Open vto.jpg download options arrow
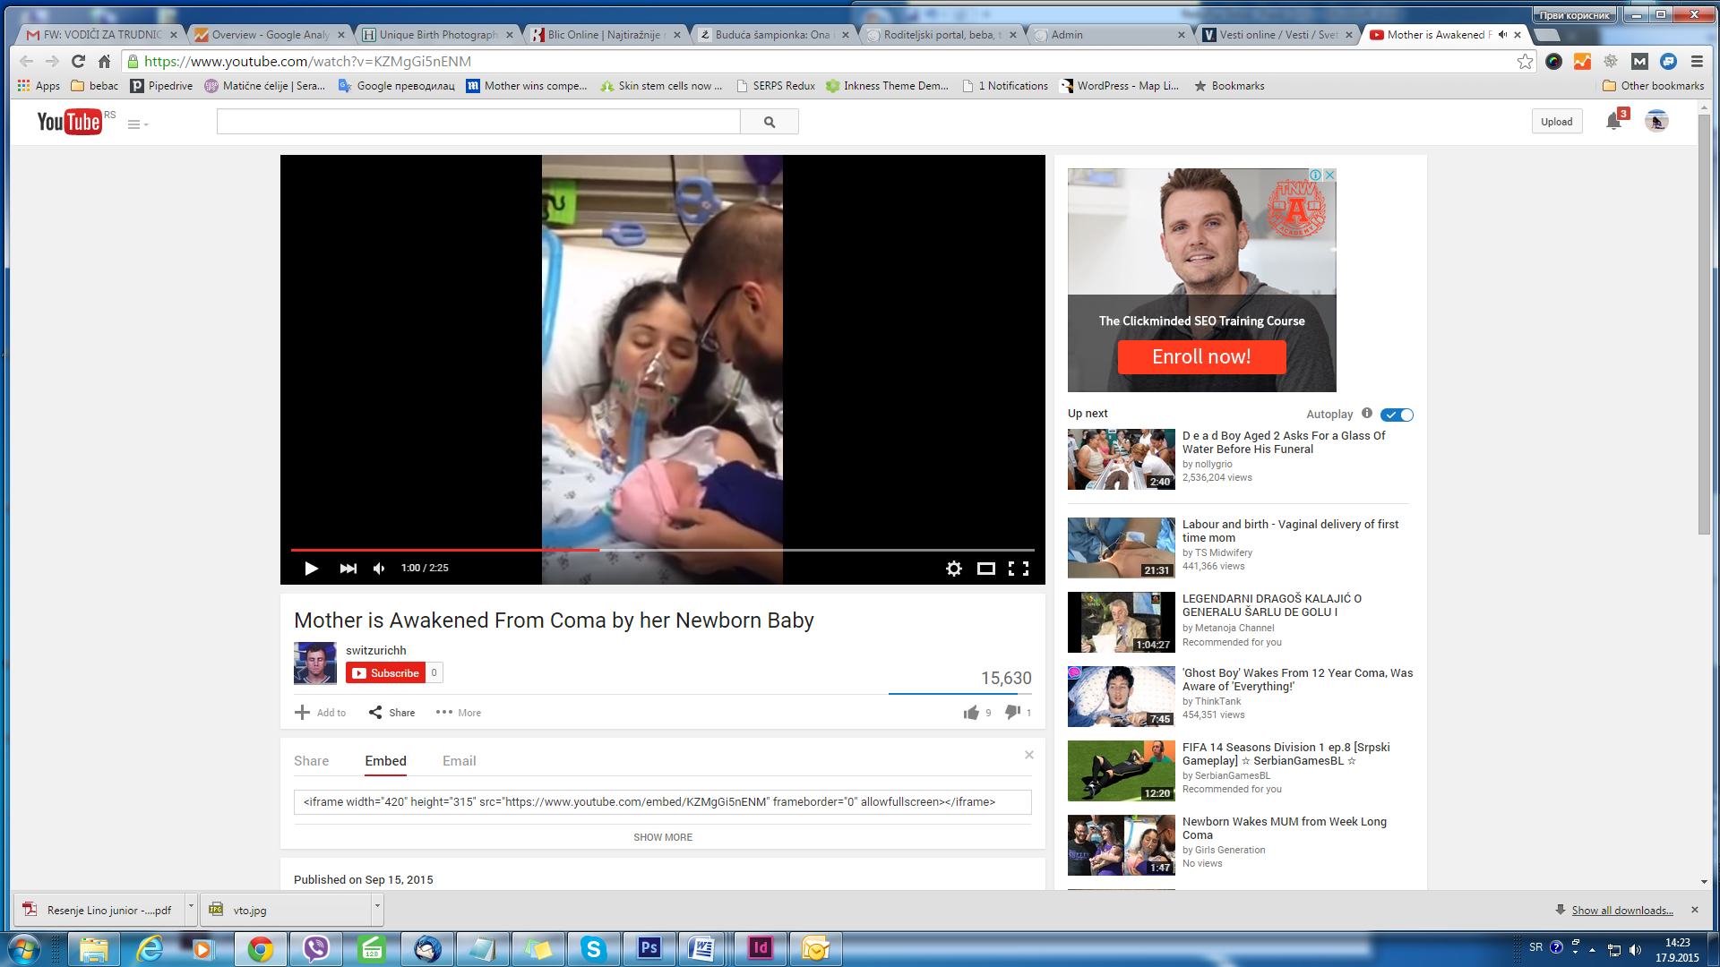Viewport: 1720px width, 967px height. click(377, 907)
